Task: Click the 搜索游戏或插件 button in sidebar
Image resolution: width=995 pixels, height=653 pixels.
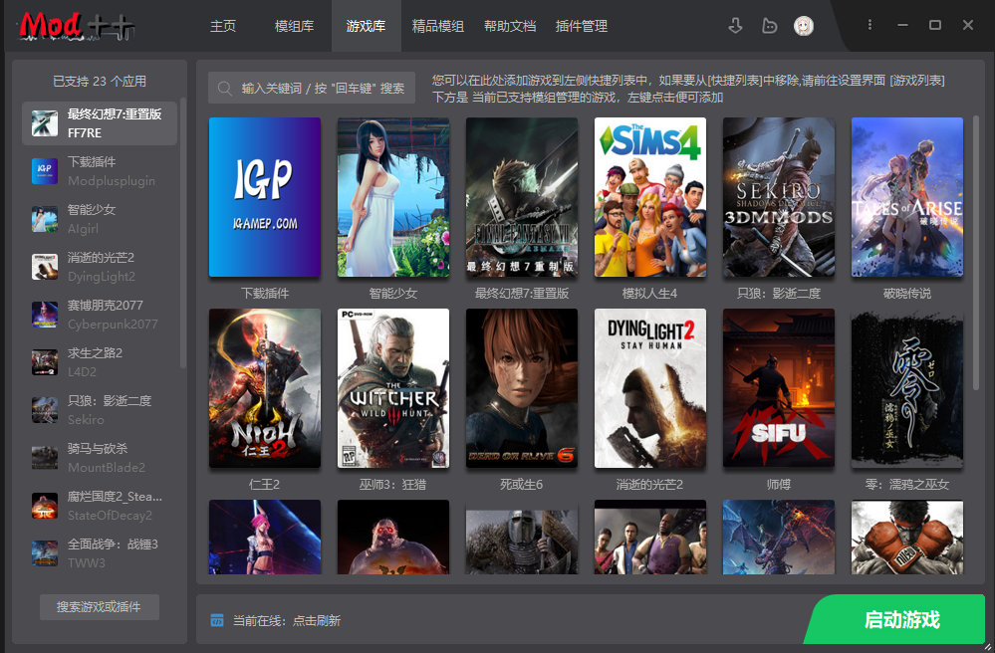Action: [99, 606]
